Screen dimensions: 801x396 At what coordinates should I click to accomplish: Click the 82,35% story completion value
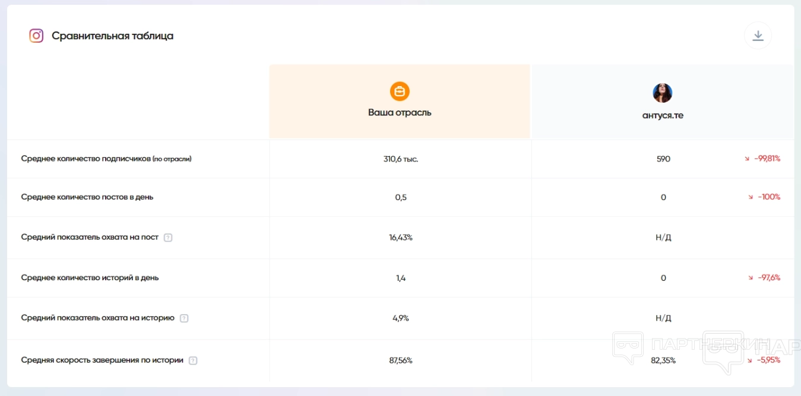(x=663, y=360)
